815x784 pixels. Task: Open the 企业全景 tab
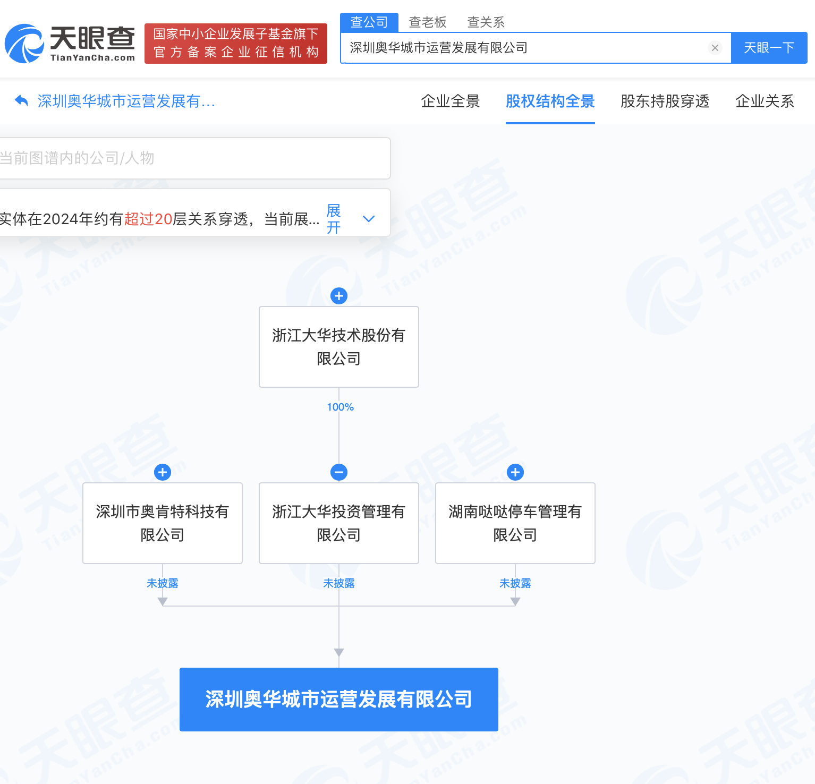coord(451,101)
